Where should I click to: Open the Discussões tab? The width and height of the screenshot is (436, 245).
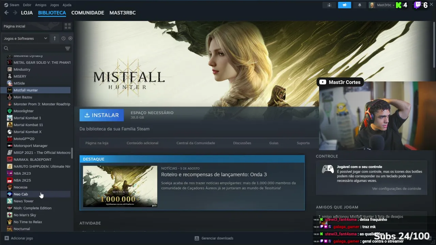(242, 143)
